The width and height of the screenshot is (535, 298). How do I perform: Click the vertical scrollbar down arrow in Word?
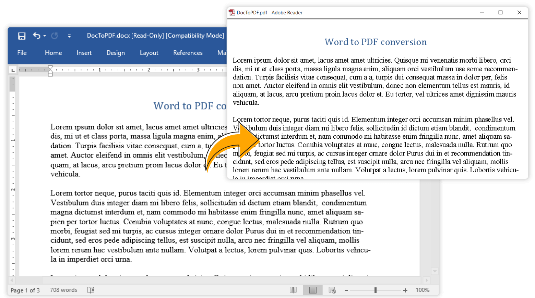(435, 271)
